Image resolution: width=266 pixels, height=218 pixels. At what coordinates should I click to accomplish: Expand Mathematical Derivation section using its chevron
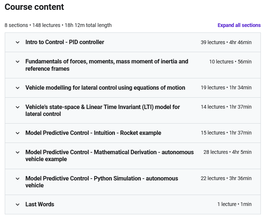(x=18, y=152)
